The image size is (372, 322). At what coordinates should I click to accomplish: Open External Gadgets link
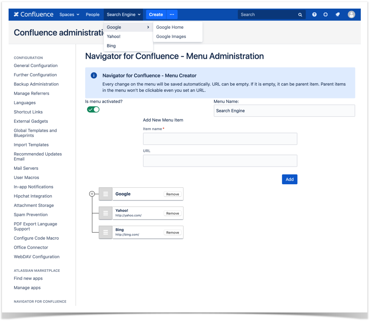point(31,121)
